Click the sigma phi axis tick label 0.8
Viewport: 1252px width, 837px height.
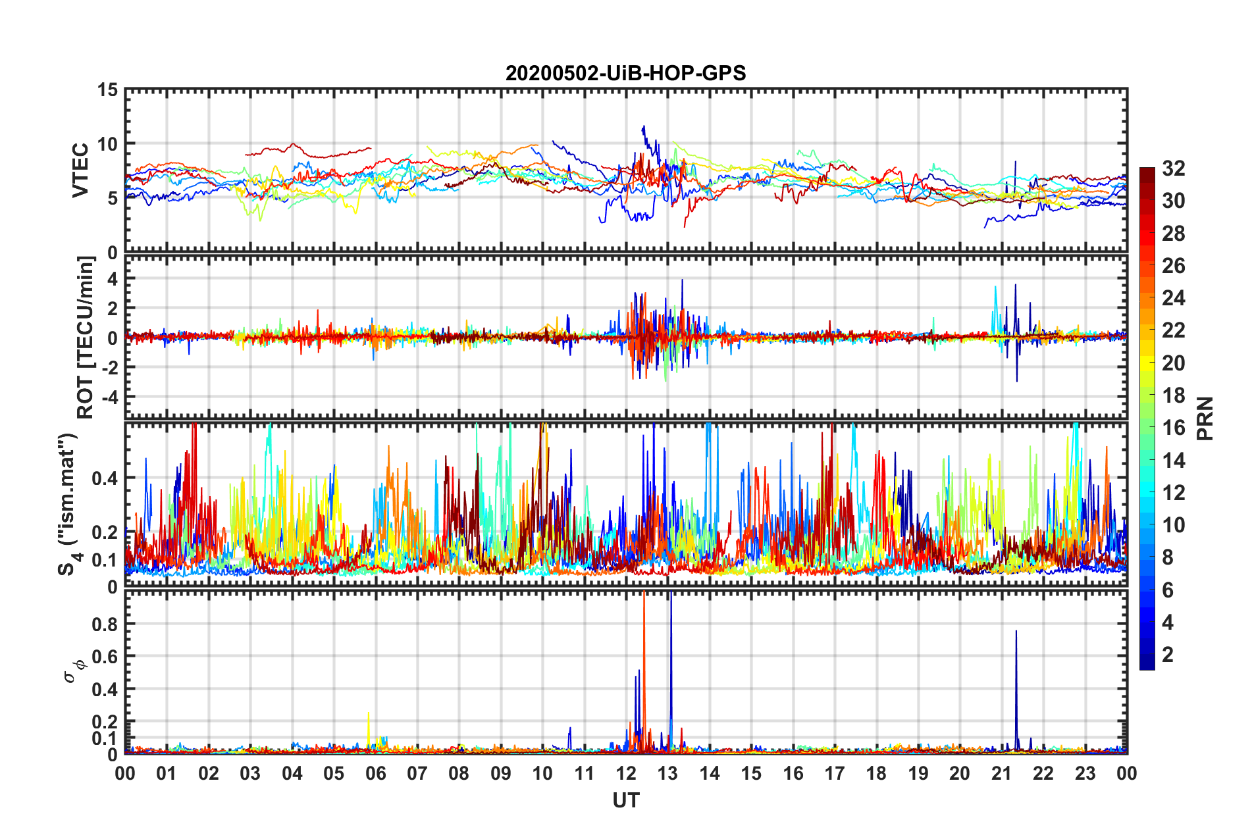tap(105, 624)
